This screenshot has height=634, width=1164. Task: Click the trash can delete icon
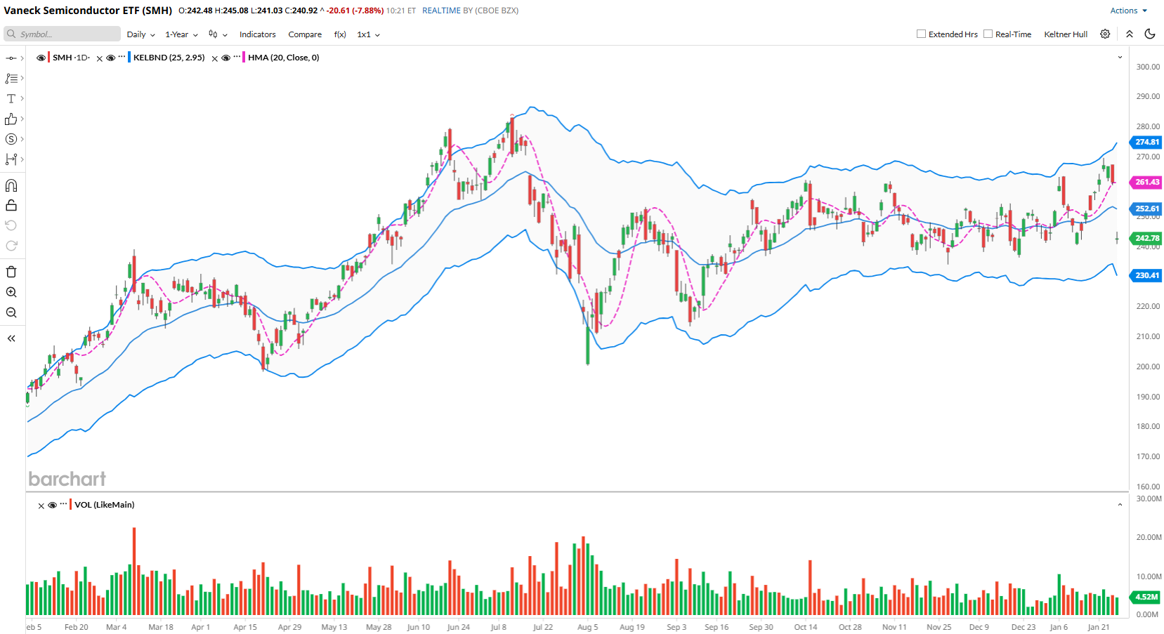pyautogui.click(x=11, y=272)
